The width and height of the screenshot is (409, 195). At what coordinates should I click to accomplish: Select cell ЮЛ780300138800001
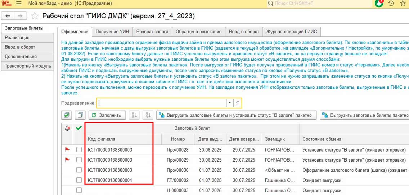pyautogui.click(x=123, y=180)
